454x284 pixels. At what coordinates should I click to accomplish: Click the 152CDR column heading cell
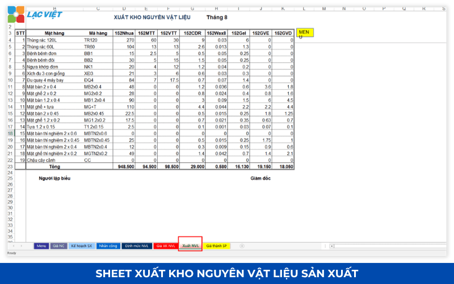192,33
